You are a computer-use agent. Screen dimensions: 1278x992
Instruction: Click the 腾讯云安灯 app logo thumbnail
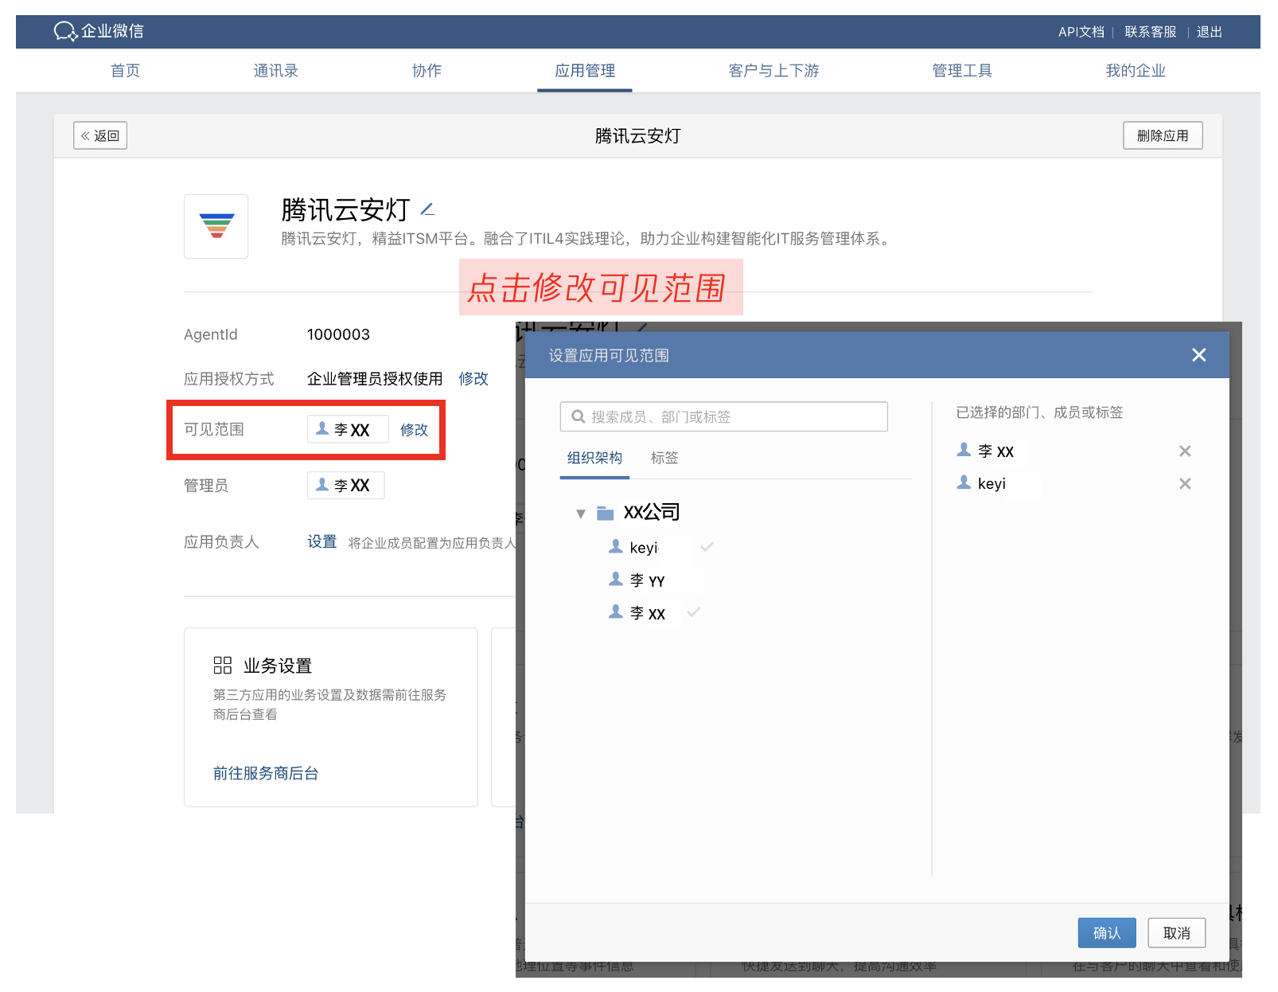pos(216,226)
